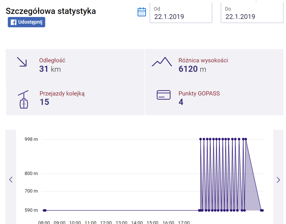Click the Facebook Udostępnij share button
The width and height of the screenshot is (286, 224).
pyautogui.click(x=26, y=22)
